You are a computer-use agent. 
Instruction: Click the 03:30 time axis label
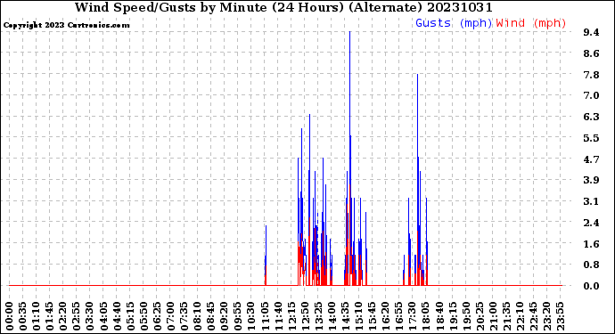tap(90, 315)
